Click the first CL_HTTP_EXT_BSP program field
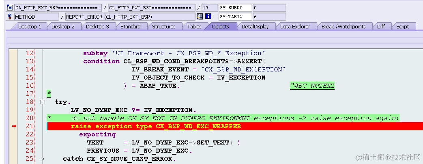The image size is (423, 164). point(58,8)
